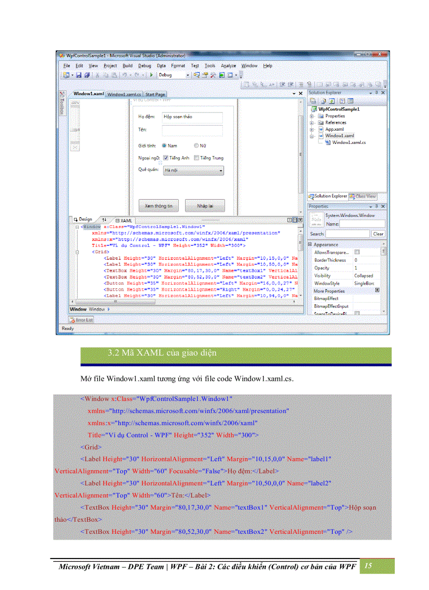Collapse the Window1.xaml tree node

click(312, 136)
